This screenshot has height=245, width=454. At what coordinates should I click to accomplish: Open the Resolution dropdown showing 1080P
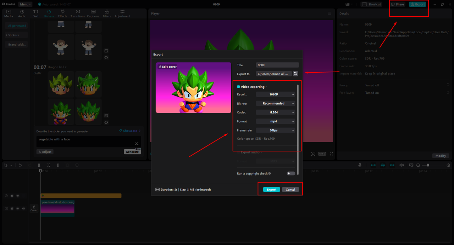click(x=275, y=94)
